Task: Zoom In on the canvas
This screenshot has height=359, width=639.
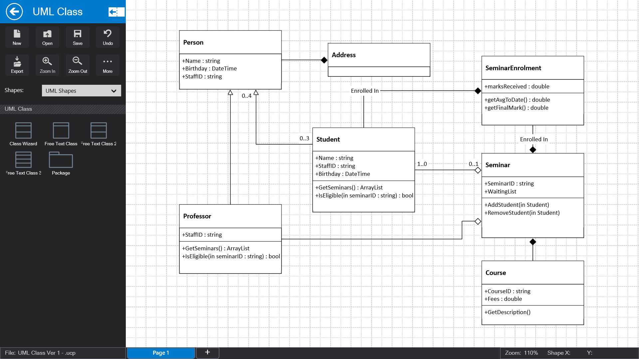Action: 47,65
